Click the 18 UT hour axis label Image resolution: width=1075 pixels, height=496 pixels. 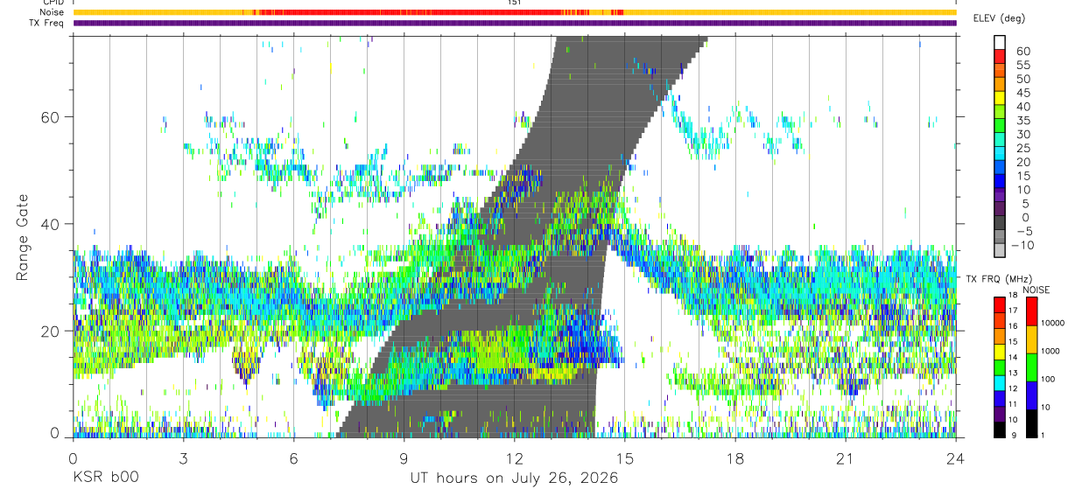point(735,459)
